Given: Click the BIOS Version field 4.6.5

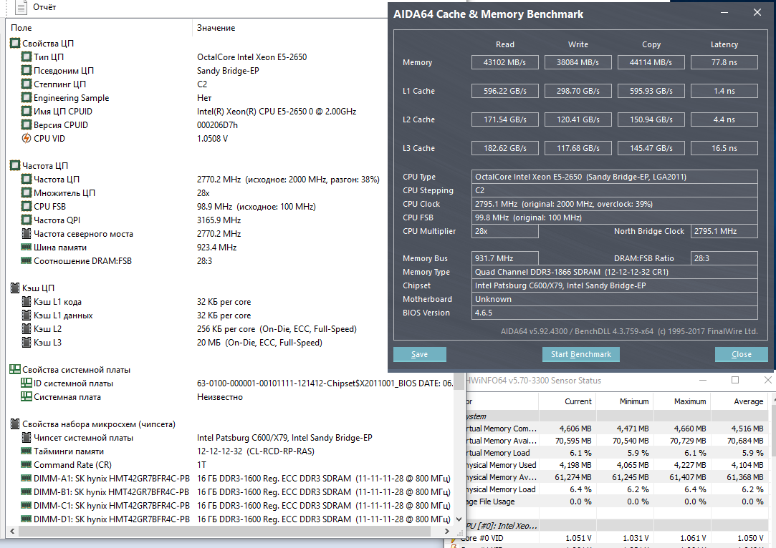Looking at the screenshot, I should coord(614,313).
